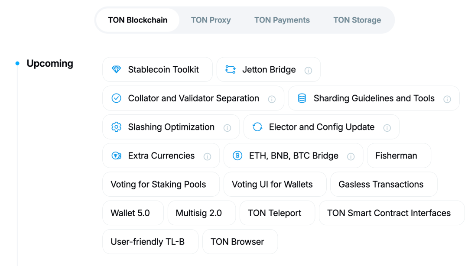The height and width of the screenshot is (266, 468).
Task: Click info icon beside Extra Currencies
Action: [207, 156]
